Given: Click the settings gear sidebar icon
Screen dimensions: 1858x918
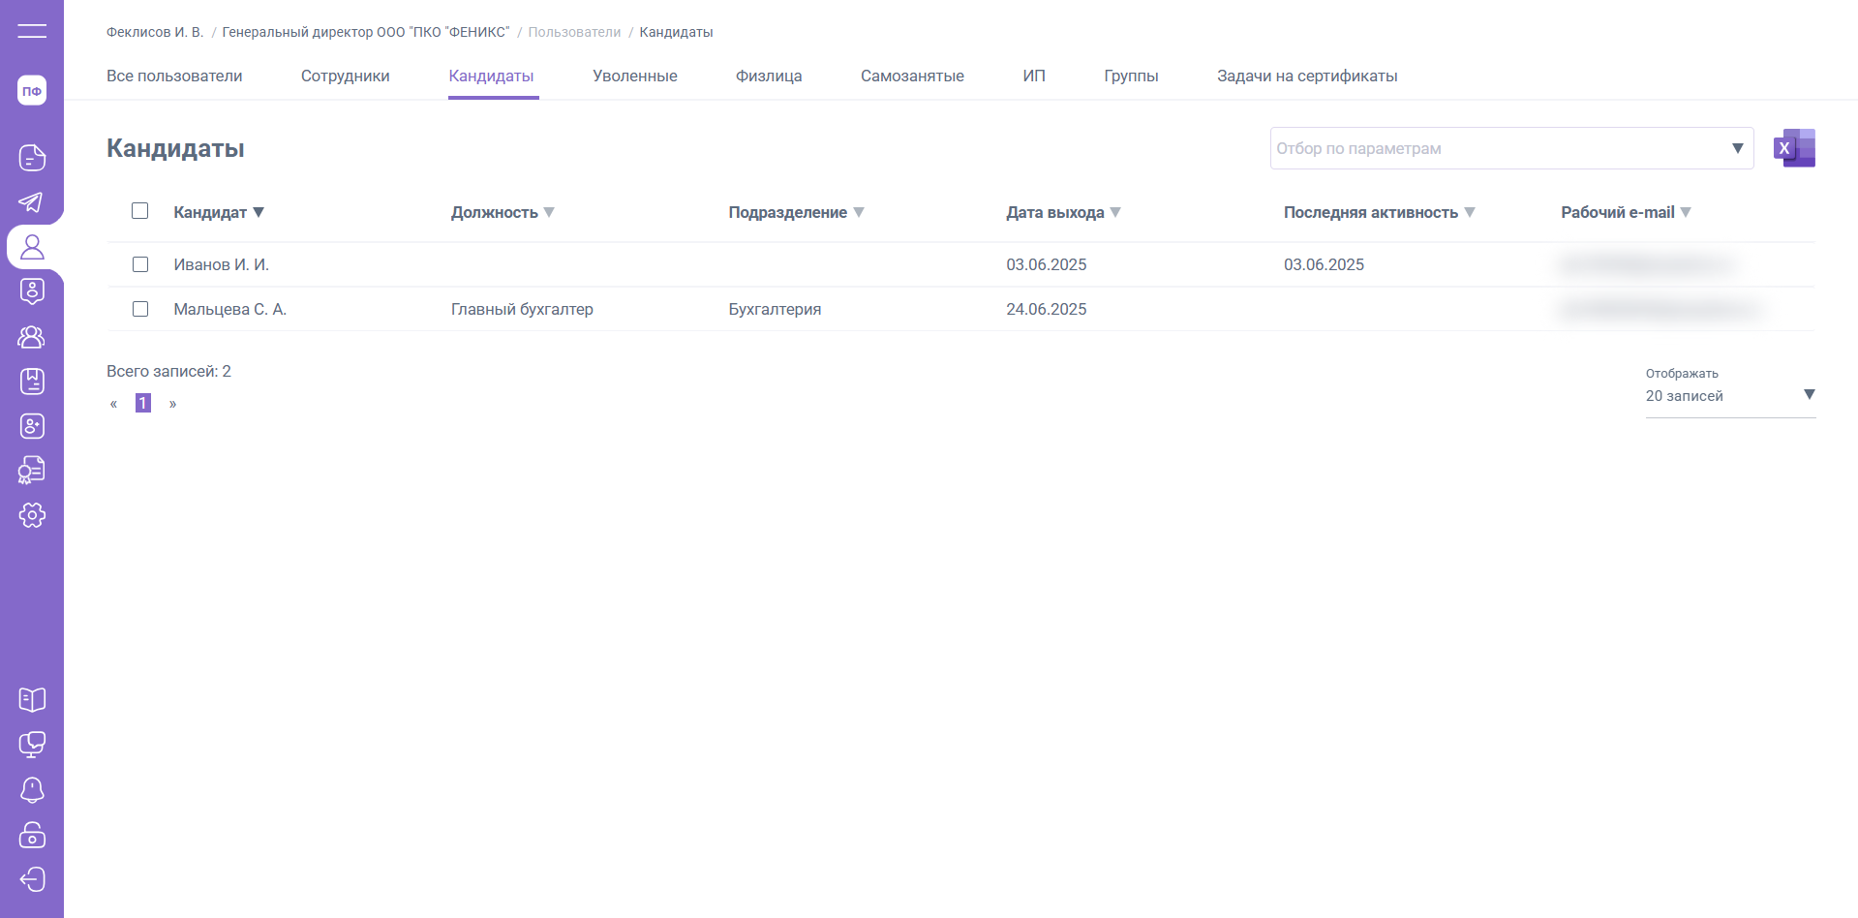Looking at the screenshot, I should 32,515.
